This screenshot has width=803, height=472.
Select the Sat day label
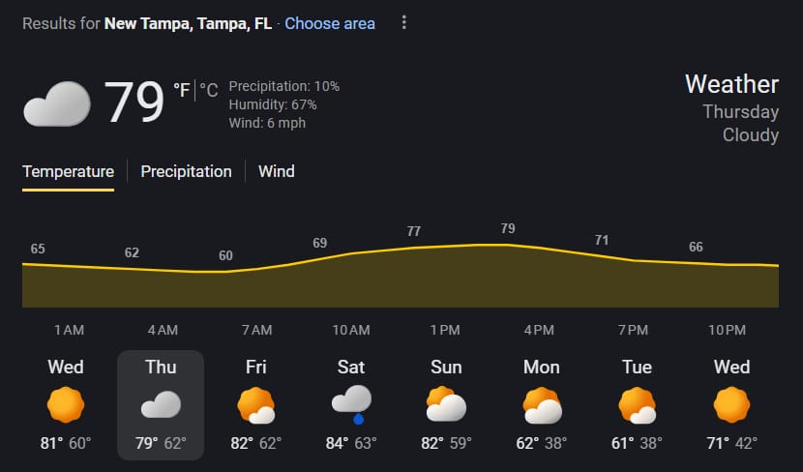pos(350,367)
